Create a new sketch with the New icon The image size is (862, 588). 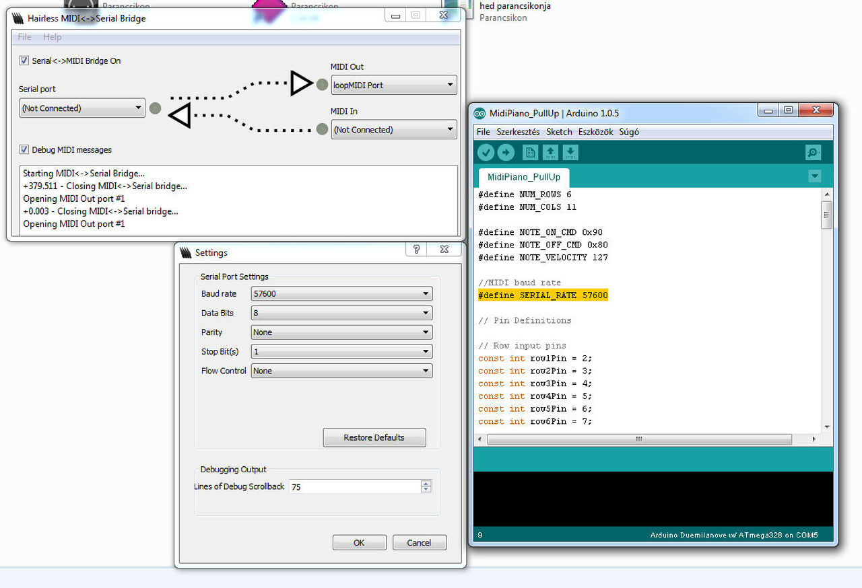point(531,153)
